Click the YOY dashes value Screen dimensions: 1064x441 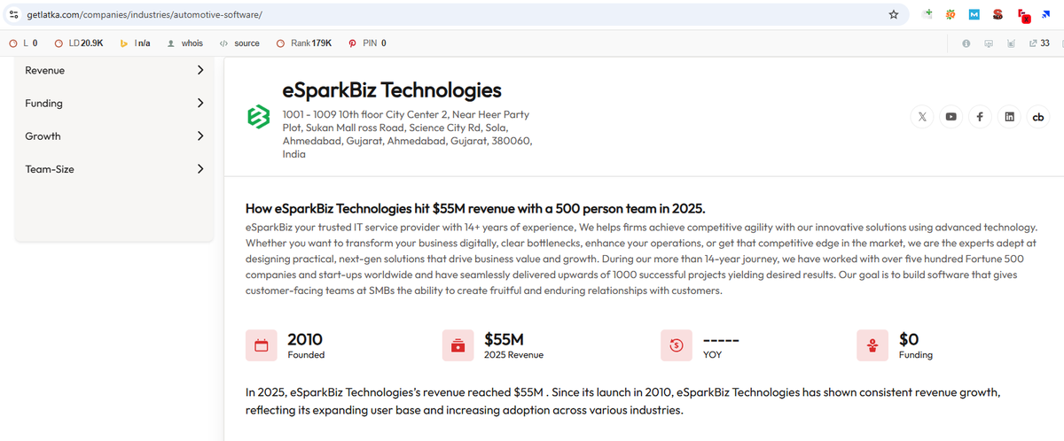721,339
